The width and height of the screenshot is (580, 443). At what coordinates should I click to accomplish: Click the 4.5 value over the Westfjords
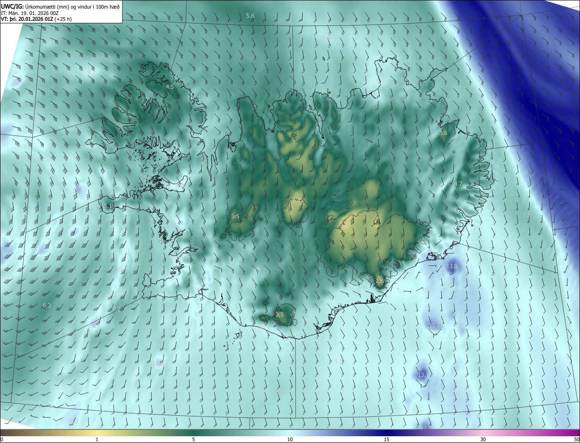(170, 87)
